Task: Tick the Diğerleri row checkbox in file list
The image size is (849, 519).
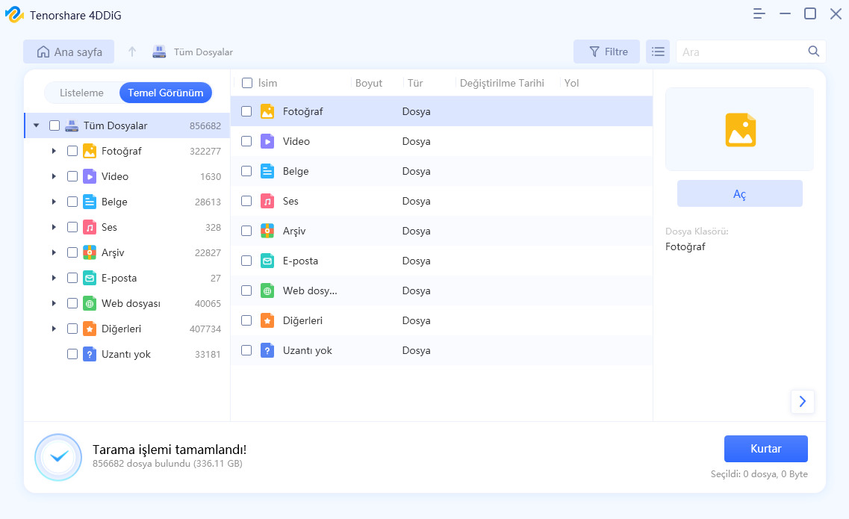Action: [246, 320]
